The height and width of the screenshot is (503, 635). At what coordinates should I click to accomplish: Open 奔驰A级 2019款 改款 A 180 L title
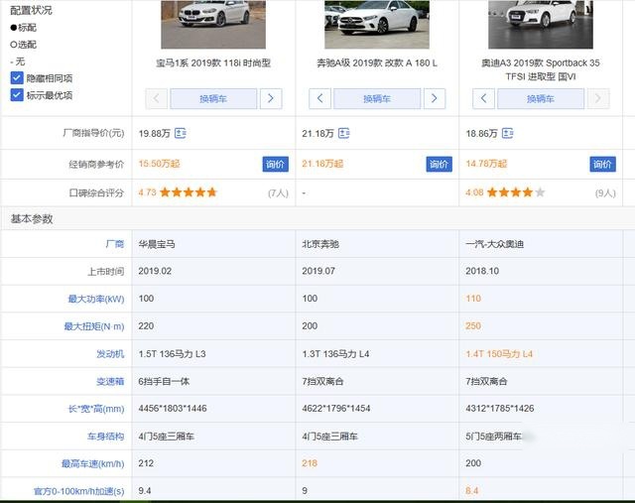377,63
